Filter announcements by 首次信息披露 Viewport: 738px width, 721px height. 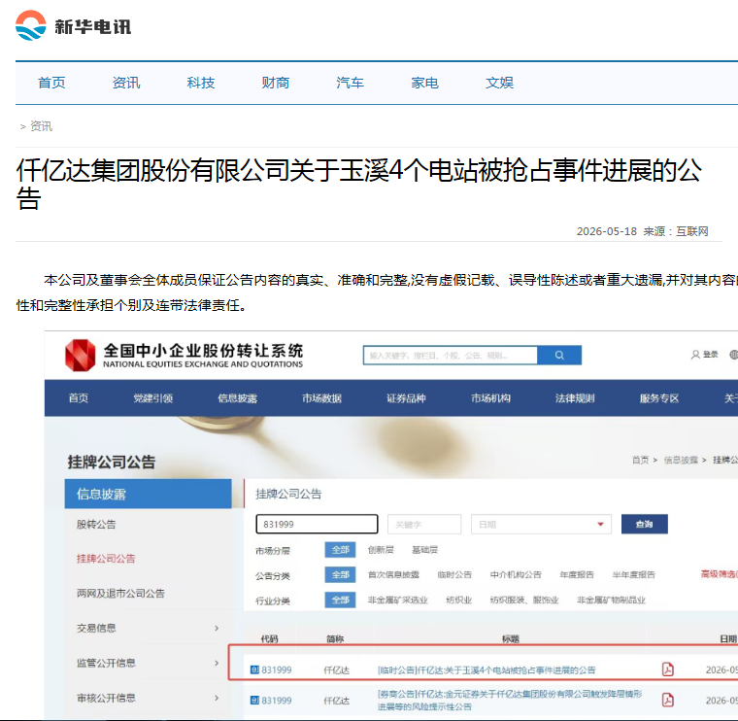click(x=393, y=574)
